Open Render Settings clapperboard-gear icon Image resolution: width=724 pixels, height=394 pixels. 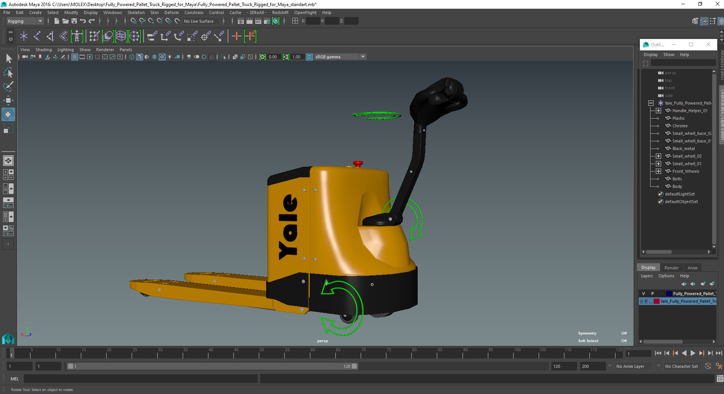click(267, 21)
